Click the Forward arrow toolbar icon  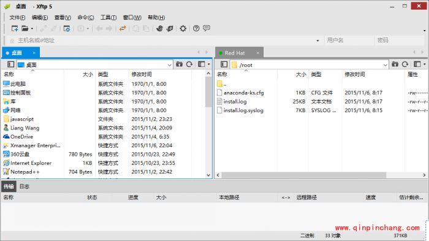click(x=109, y=28)
